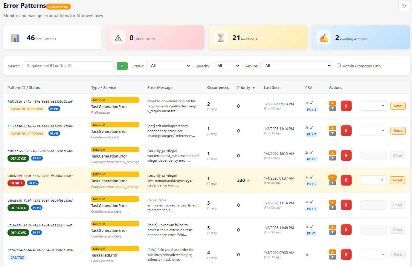The image size is (412, 267).
Task: Delete pattern fffc2050 using trash icon
Action: [346, 131]
